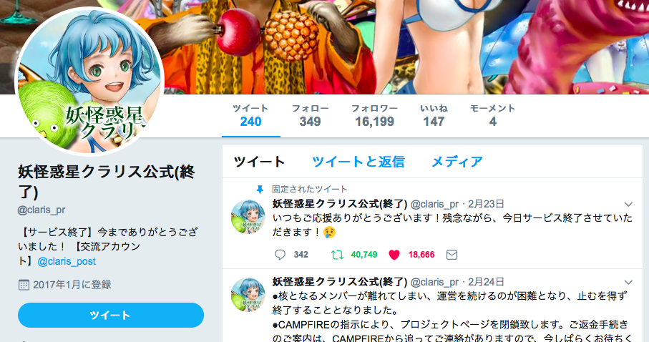Select the ツイートと返信 tab
Screen dimensions: 649x342
[x=358, y=162]
